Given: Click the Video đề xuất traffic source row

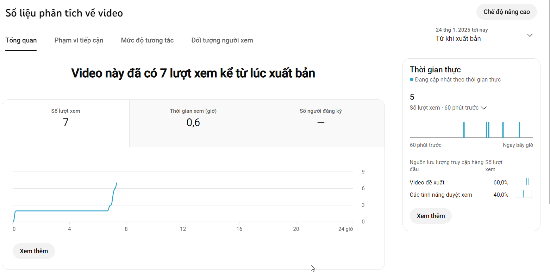Looking at the screenshot, I should click(x=427, y=182).
